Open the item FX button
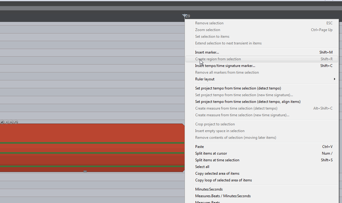Image resolution: width=342 pixels, height=203 pixels. [x=11, y=122]
